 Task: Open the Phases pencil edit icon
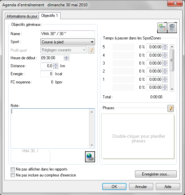point(170,109)
